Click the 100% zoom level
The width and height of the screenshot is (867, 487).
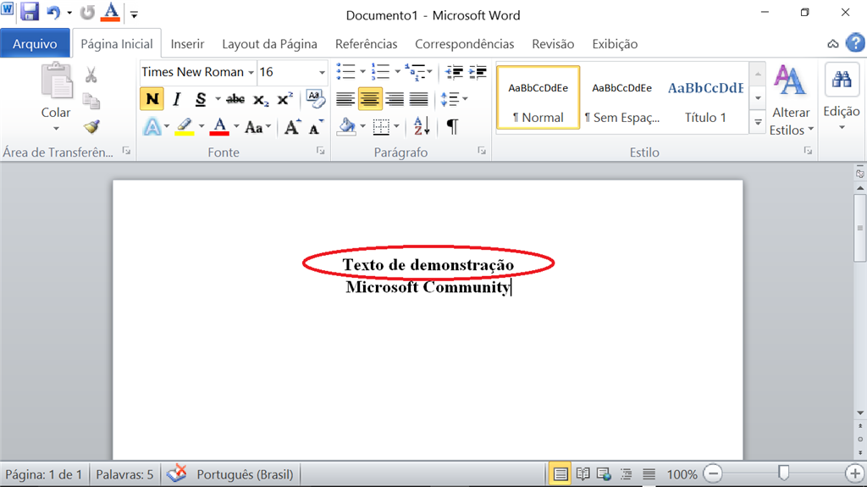[x=682, y=474]
